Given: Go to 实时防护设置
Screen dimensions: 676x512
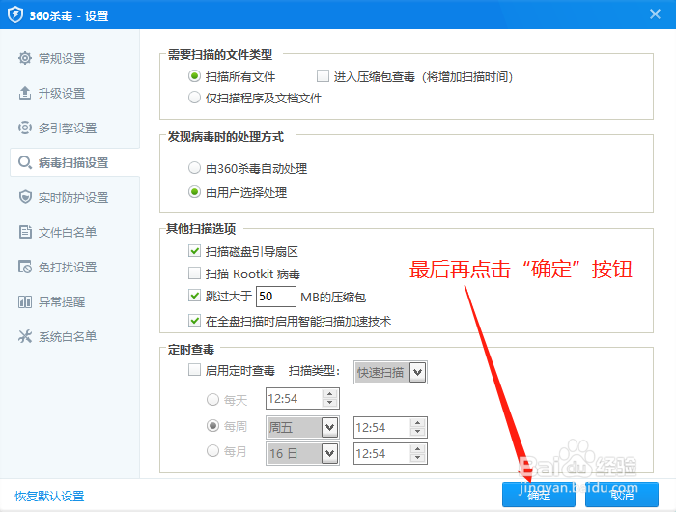Looking at the screenshot, I should click(74, 197).
